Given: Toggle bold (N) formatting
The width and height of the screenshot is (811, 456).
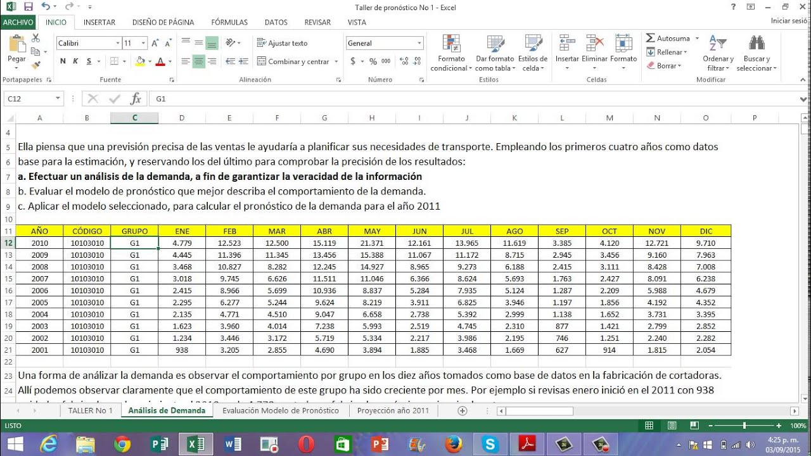Looking at the screenshot, I should pyautogui.click(x=63, y=61).
